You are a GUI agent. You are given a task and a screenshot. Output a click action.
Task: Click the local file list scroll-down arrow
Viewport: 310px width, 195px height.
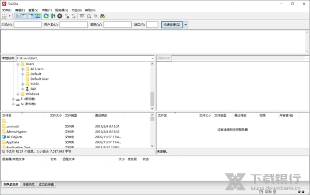pyautogui.click(x=152, y=146)
